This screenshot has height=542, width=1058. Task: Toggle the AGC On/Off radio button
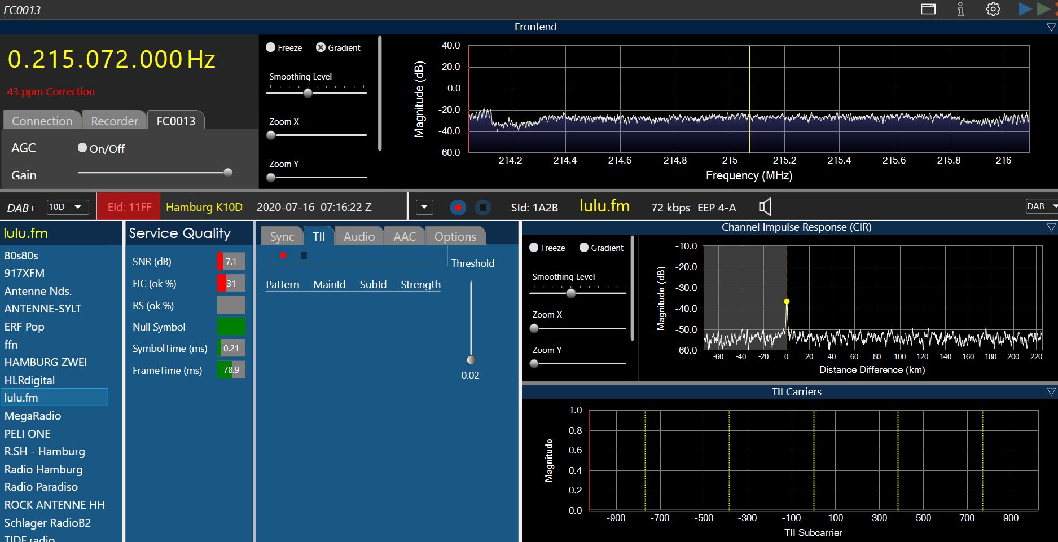(x=82, y=148)
